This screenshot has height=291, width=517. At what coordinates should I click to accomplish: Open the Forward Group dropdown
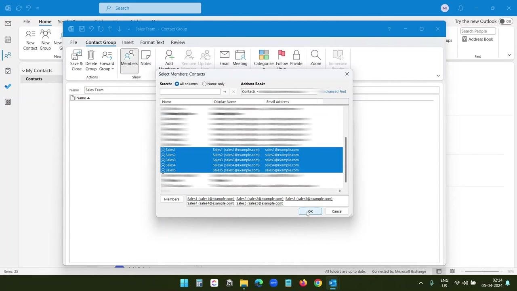point(107,61)
